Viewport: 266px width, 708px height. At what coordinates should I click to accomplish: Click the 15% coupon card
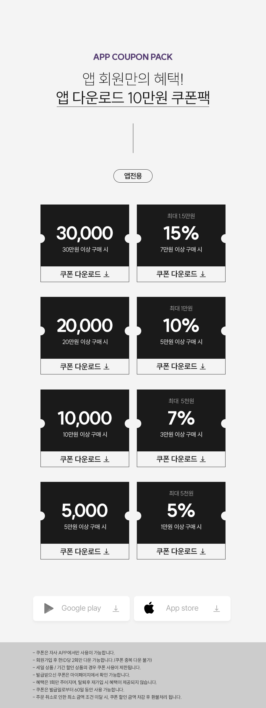pos(181,235)
